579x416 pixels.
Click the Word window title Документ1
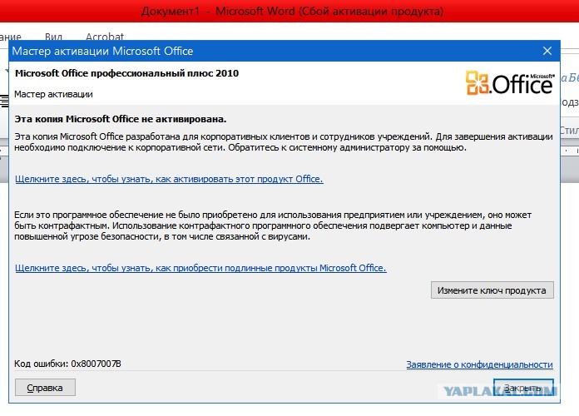coord(171,11)
